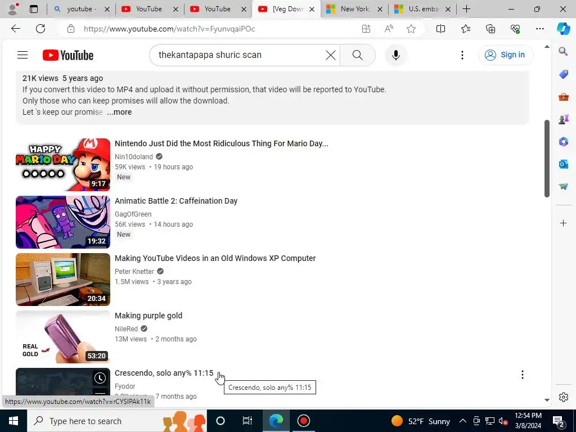576x432 pixels.
Task: Activate Read aloud in address bar
Action: coord(389,29)
